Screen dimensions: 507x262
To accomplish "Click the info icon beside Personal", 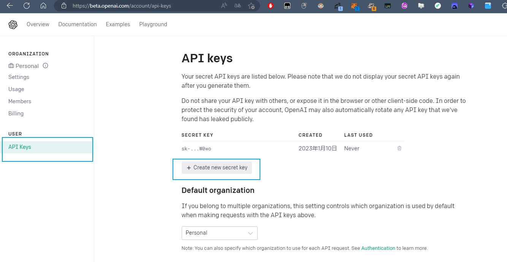I will pyautogui.click(x=46, y=66).
